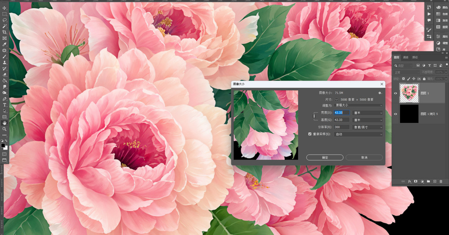Add a layer mask in Layers panel
This screenshot has width=449, height=235.
(x=416, y=181)
